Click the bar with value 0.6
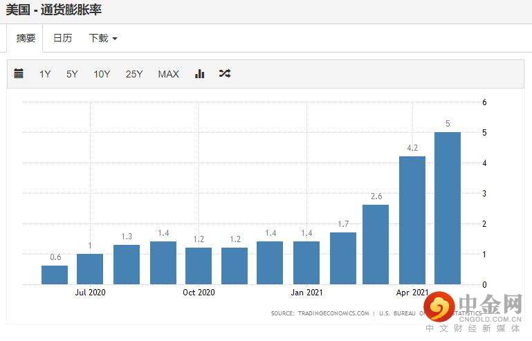Viewport: 532px width, 341px height. coord(55,275)
